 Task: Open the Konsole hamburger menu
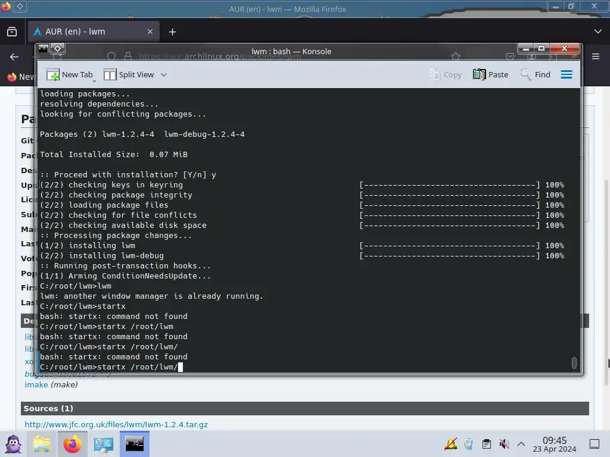pyautogui.click(x=567, y=74)
